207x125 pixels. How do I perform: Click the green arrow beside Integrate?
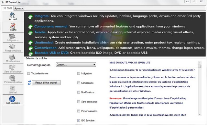point(30,17)
